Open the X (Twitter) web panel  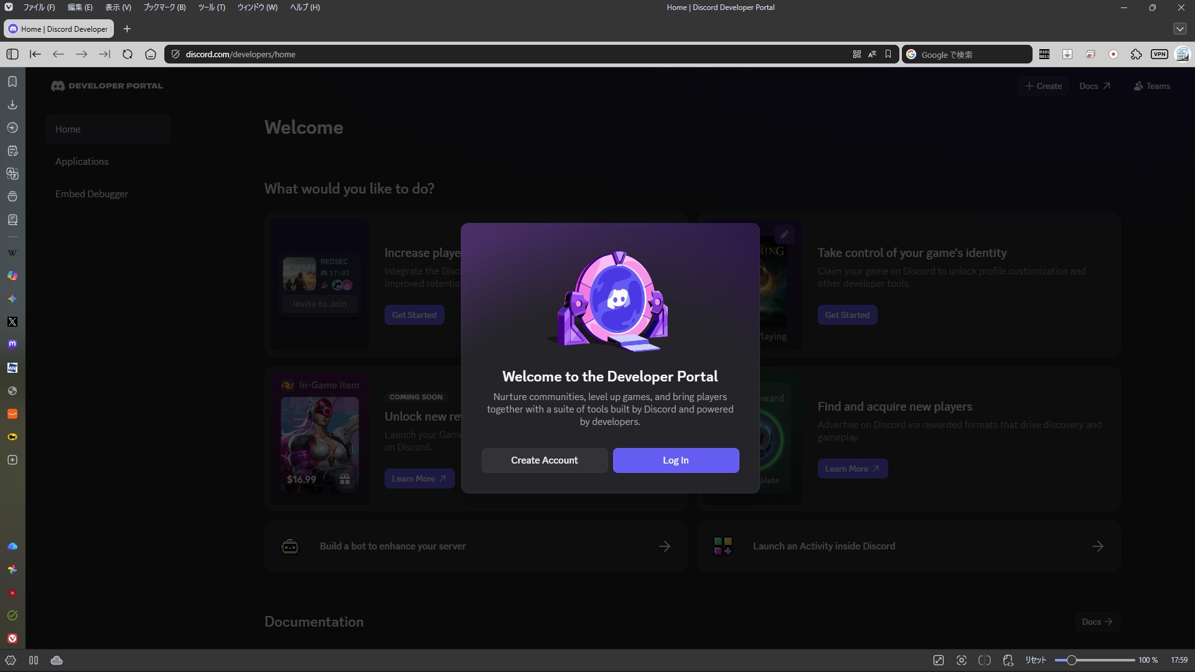pos(12,322)
